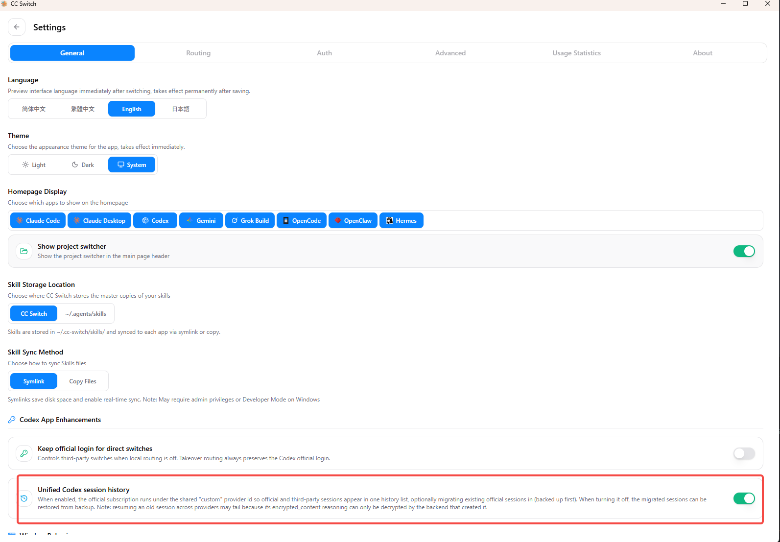Set the theme to Dark
Image resolution: width=780 pixels, height=542 pixels.
click(83, 165)
